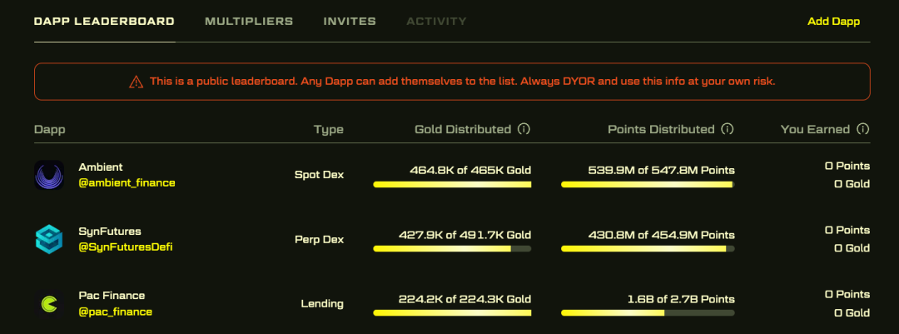Click the Type column header
Image resolution: width=899 pixels, height=334 pixels.
328,130
